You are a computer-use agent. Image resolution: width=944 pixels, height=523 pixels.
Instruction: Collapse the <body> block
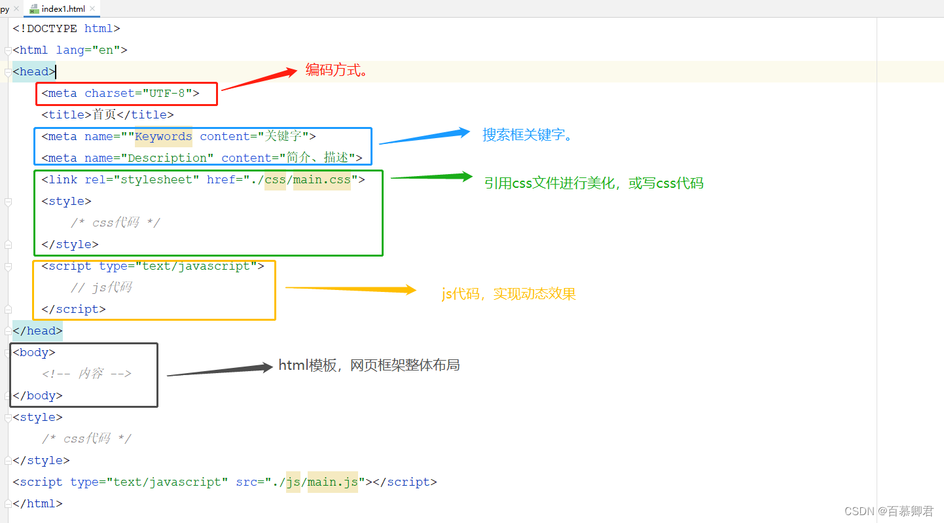[7, 353]
